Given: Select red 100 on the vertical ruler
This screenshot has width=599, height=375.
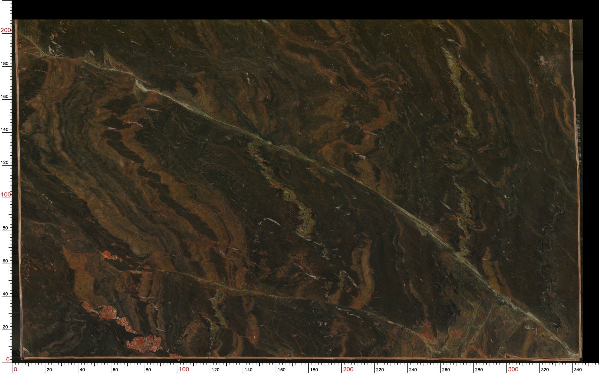Looking at the screenshot, I should click(x=6, y=195).
